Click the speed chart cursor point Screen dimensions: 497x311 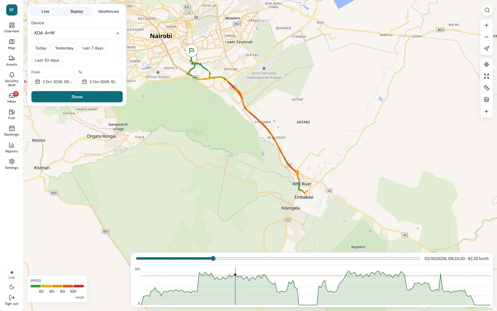pos(235,275)
